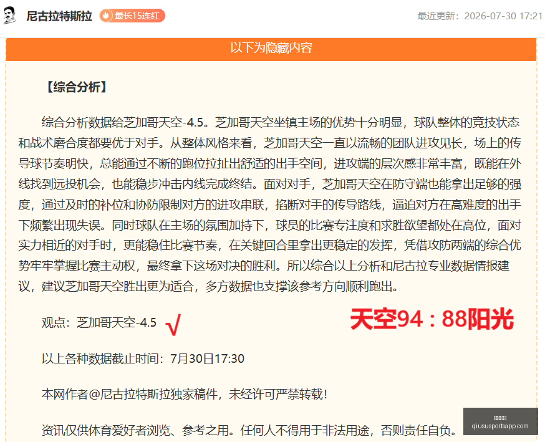The width and height of the screenshot is (545, 442).
Task: Select the score text 天空94：88阳光
Action: click(432, 319)
